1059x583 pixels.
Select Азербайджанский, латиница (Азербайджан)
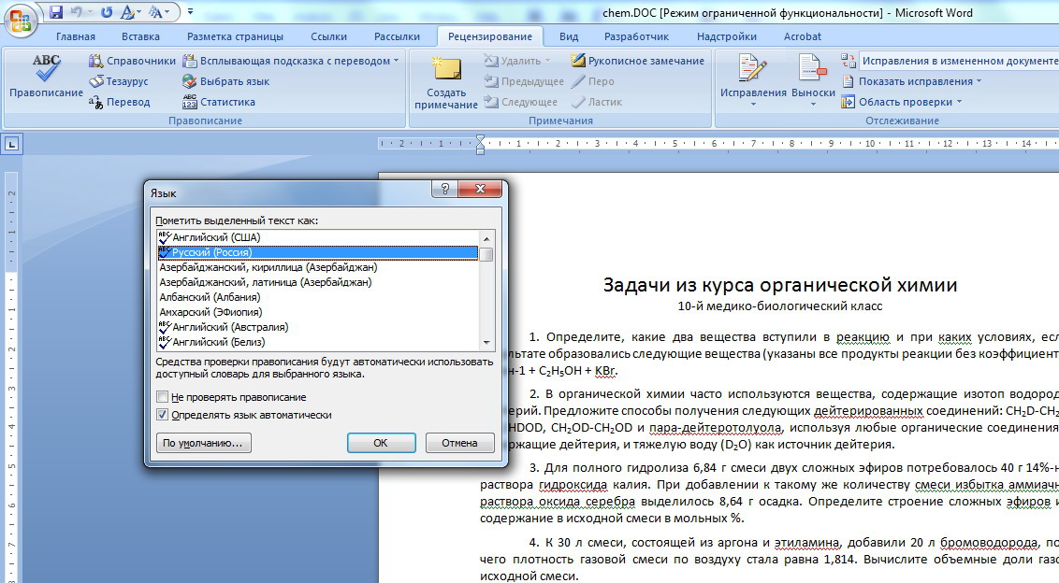(317, 282)
